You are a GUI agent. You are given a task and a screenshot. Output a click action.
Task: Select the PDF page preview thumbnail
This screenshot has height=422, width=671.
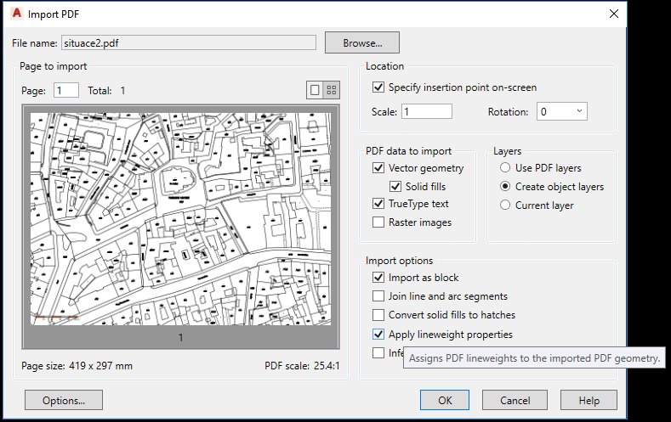pos(180,219)
